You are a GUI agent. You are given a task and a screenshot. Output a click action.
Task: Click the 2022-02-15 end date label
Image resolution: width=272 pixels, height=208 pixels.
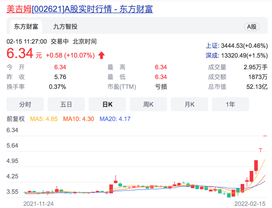pos(250,203)
